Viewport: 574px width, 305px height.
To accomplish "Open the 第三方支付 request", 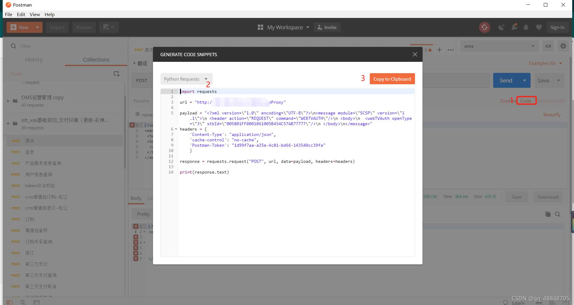I will point(65,264).
